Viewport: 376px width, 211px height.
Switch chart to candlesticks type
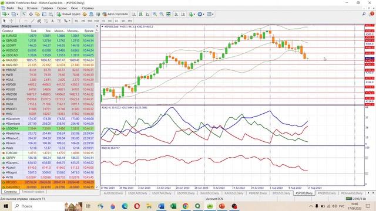pyautogui.click(x=140, y=14)
